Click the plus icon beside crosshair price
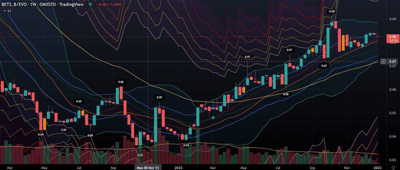This screenshot has width=400, height=170. pyautogui.click(x=383, y=61)
